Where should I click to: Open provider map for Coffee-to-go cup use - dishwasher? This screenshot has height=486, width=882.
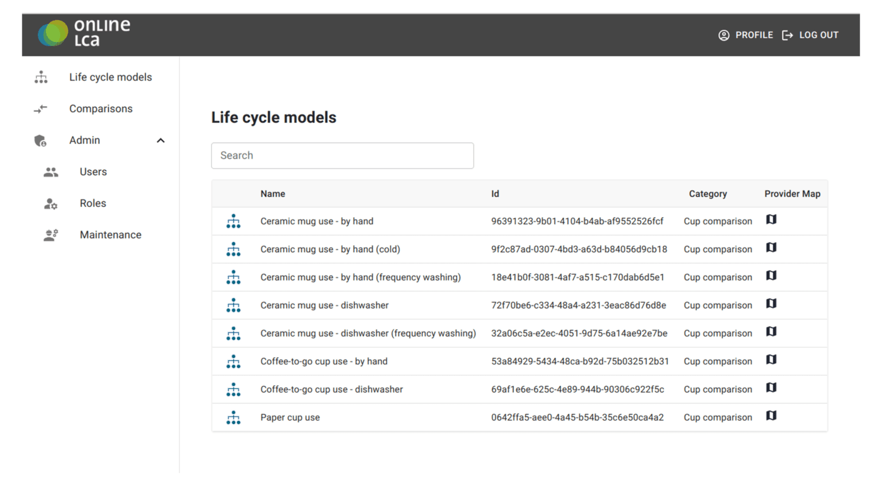(771, 388)
